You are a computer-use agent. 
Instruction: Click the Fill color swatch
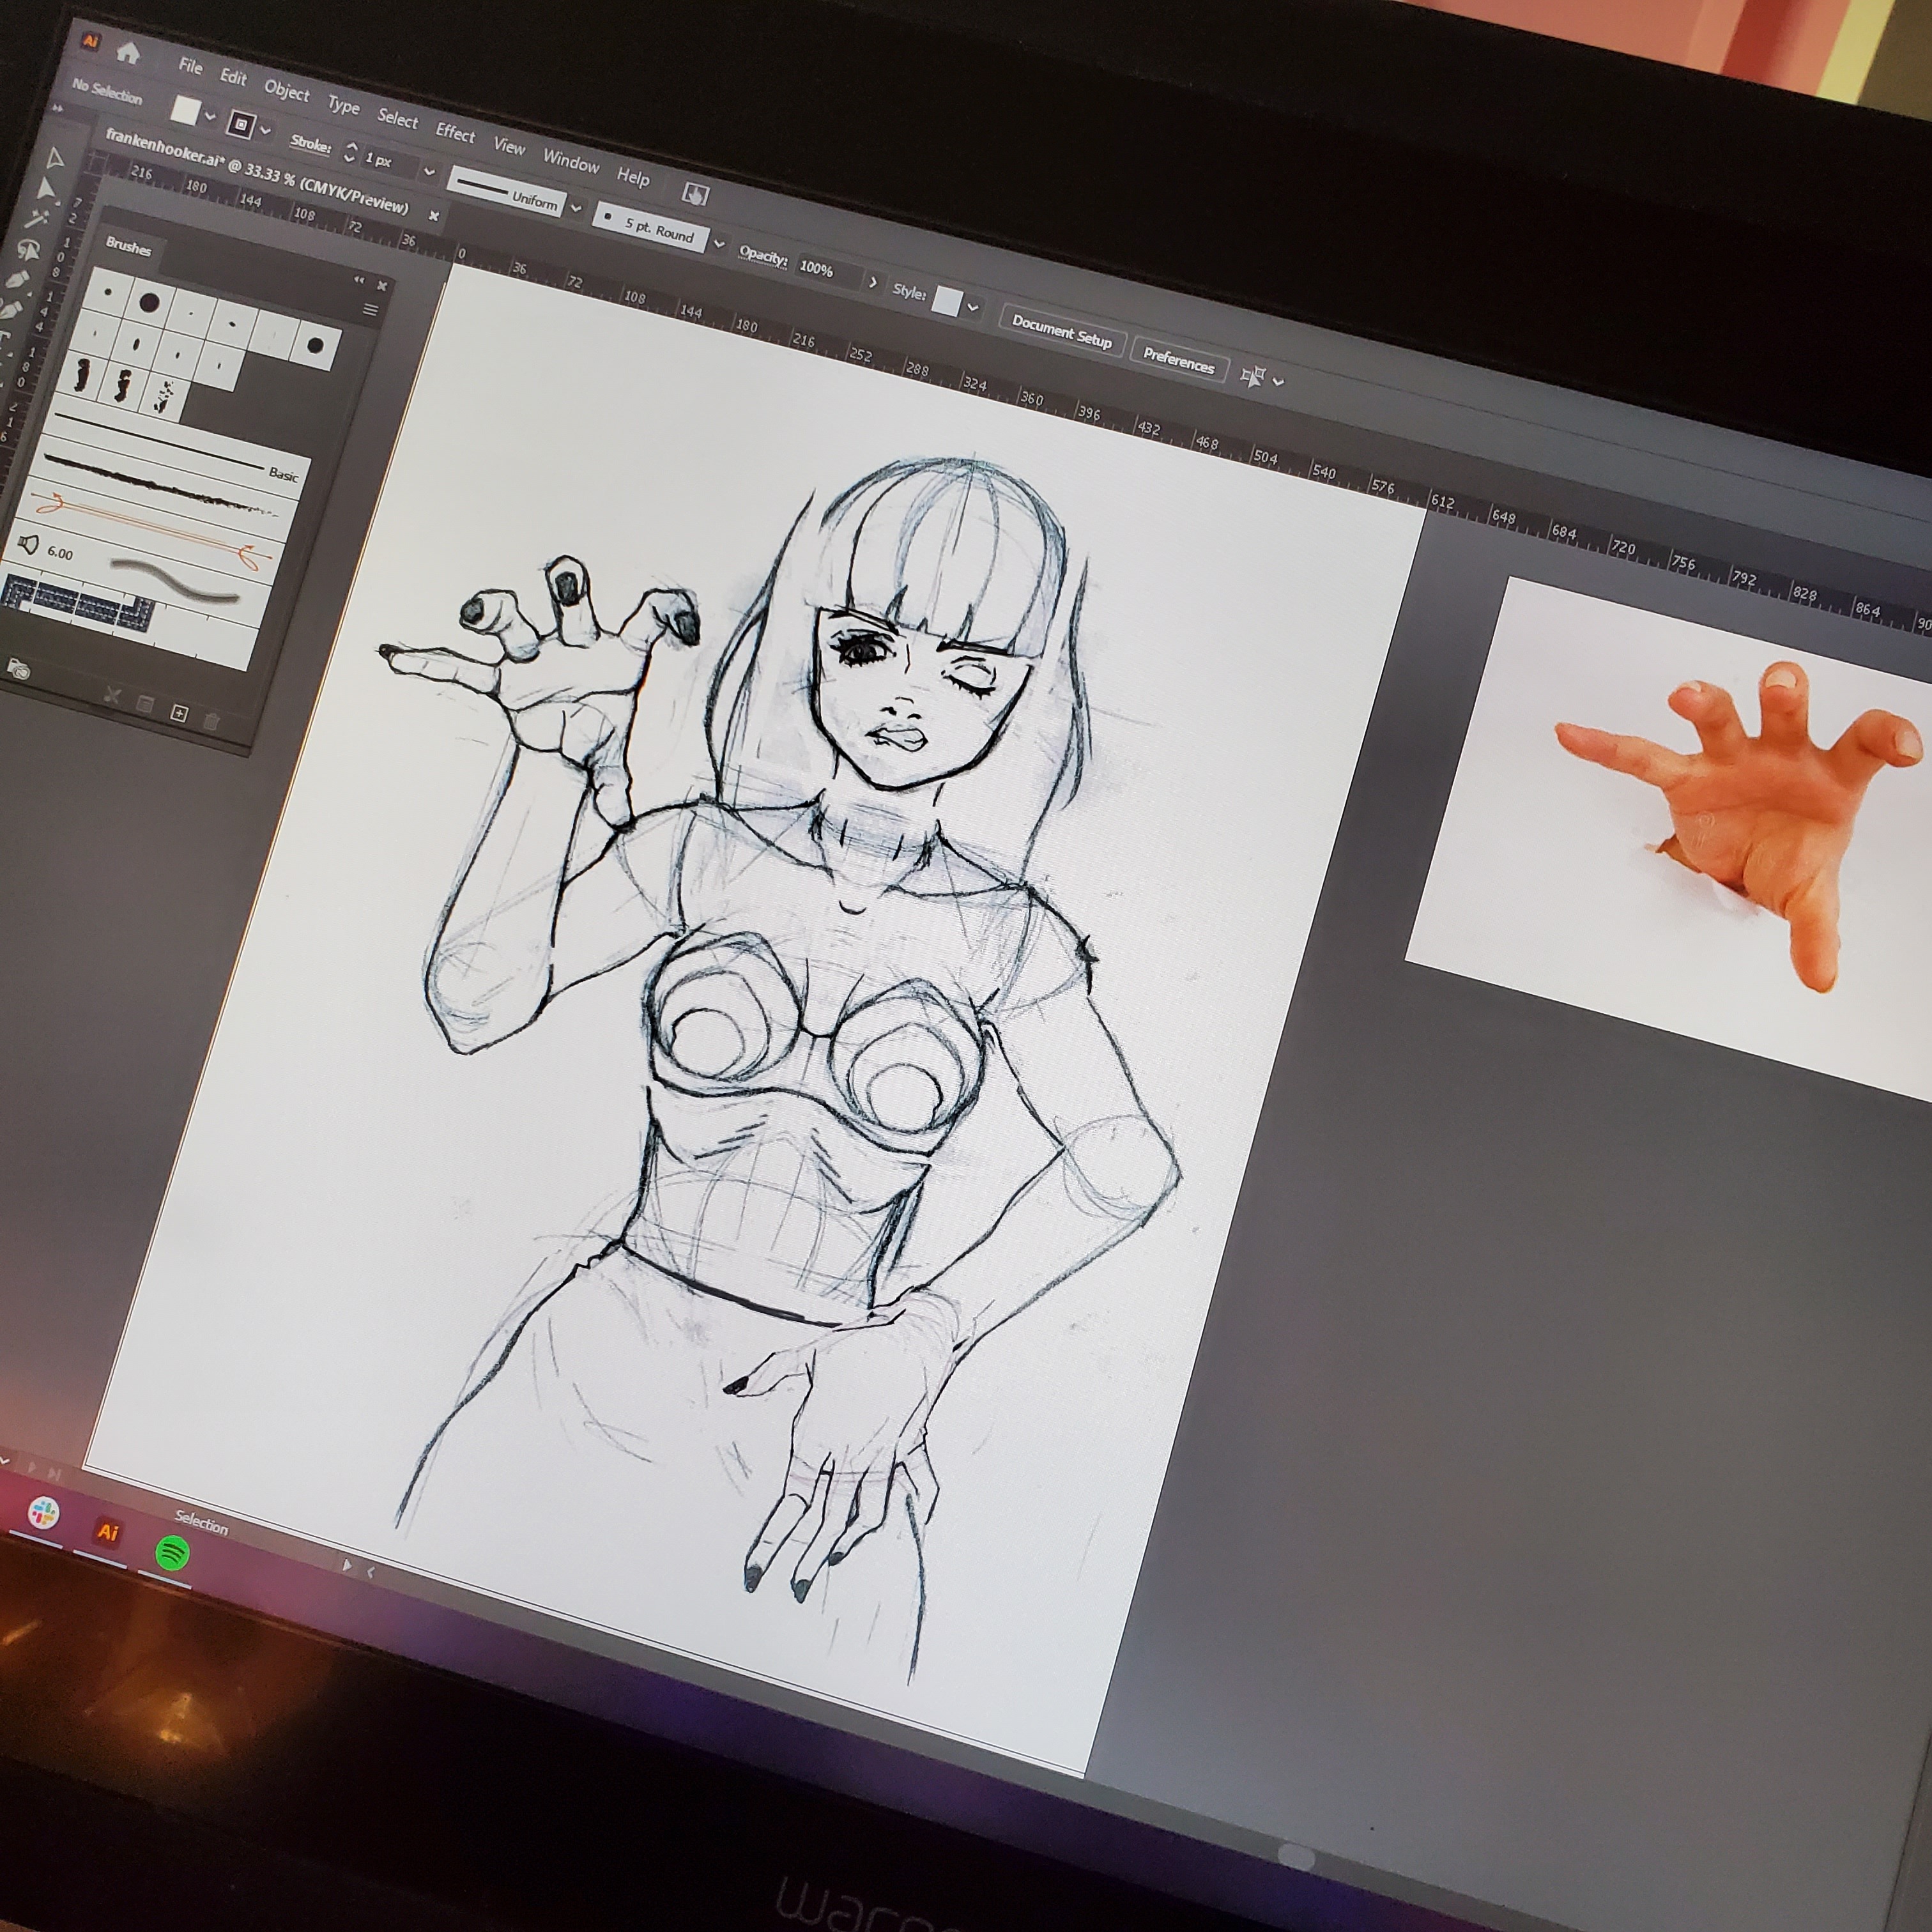coord(185,110)
